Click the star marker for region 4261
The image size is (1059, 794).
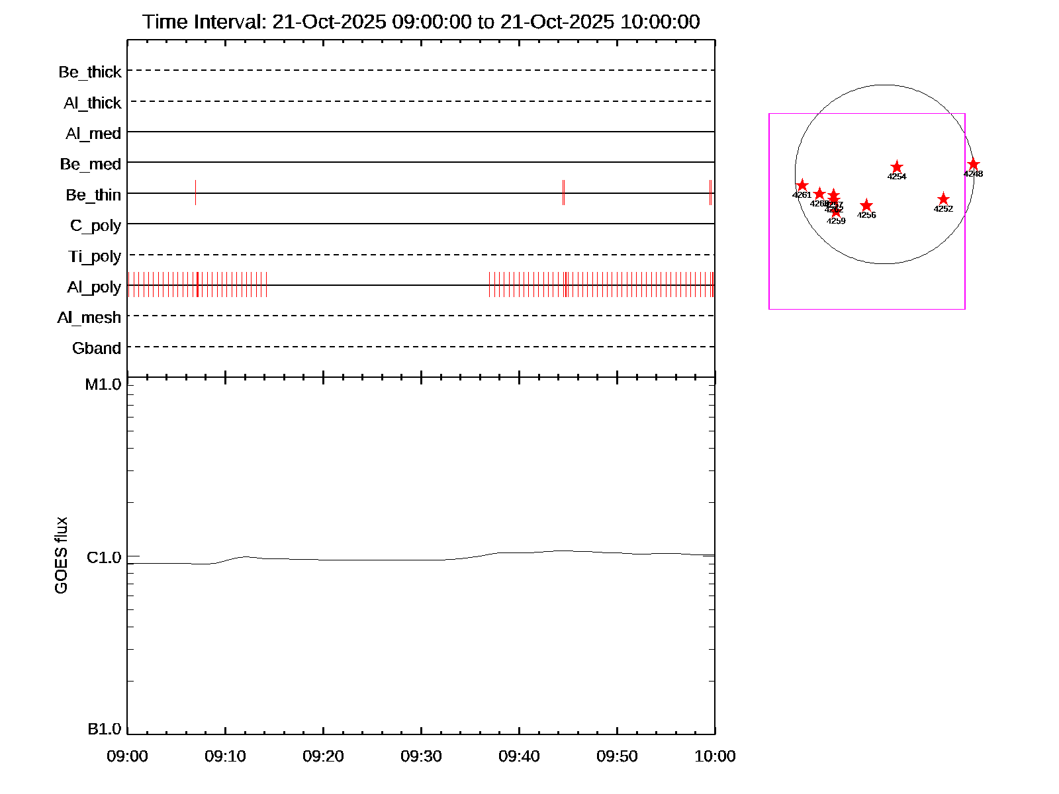click(802, 185)
